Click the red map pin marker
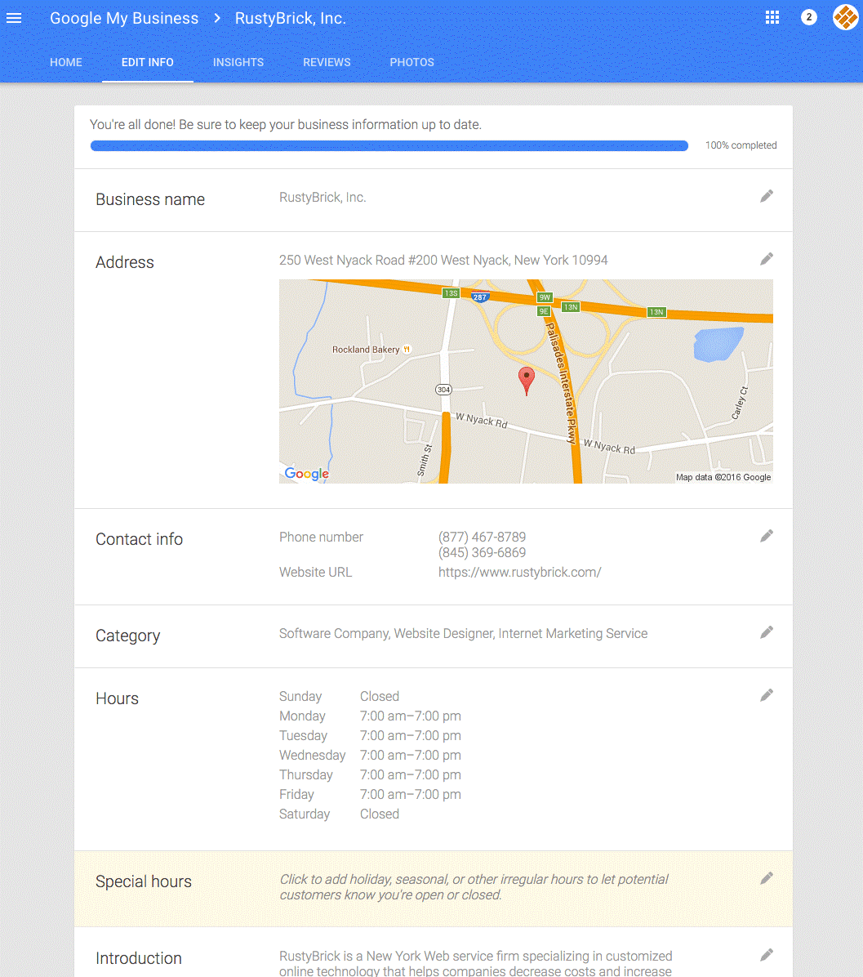This screenshot has width=863, height=977. point(527,380)
